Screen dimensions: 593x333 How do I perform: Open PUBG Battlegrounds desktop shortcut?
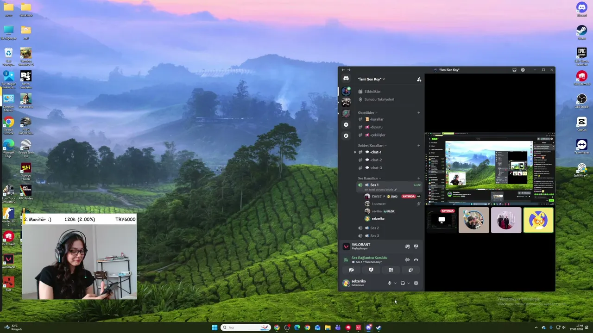click(26, 125)
